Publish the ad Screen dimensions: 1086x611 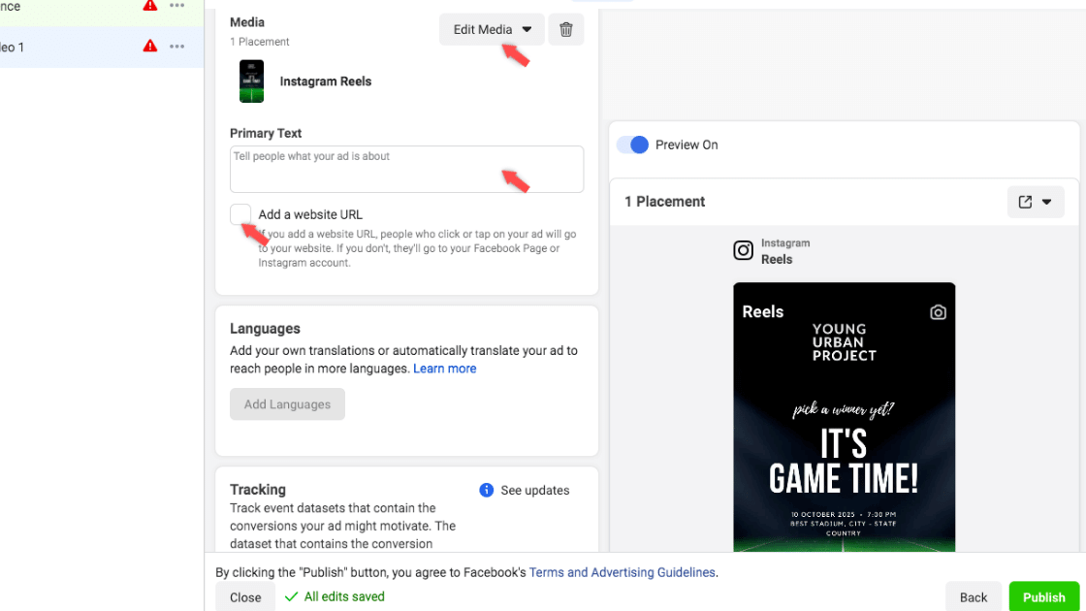[x=1044, y=596]
